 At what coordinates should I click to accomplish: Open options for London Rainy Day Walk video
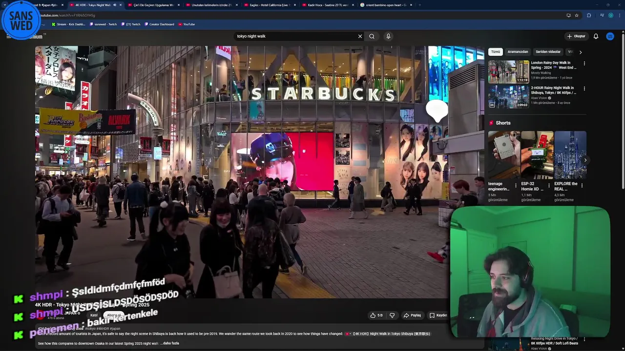point(584,63)
